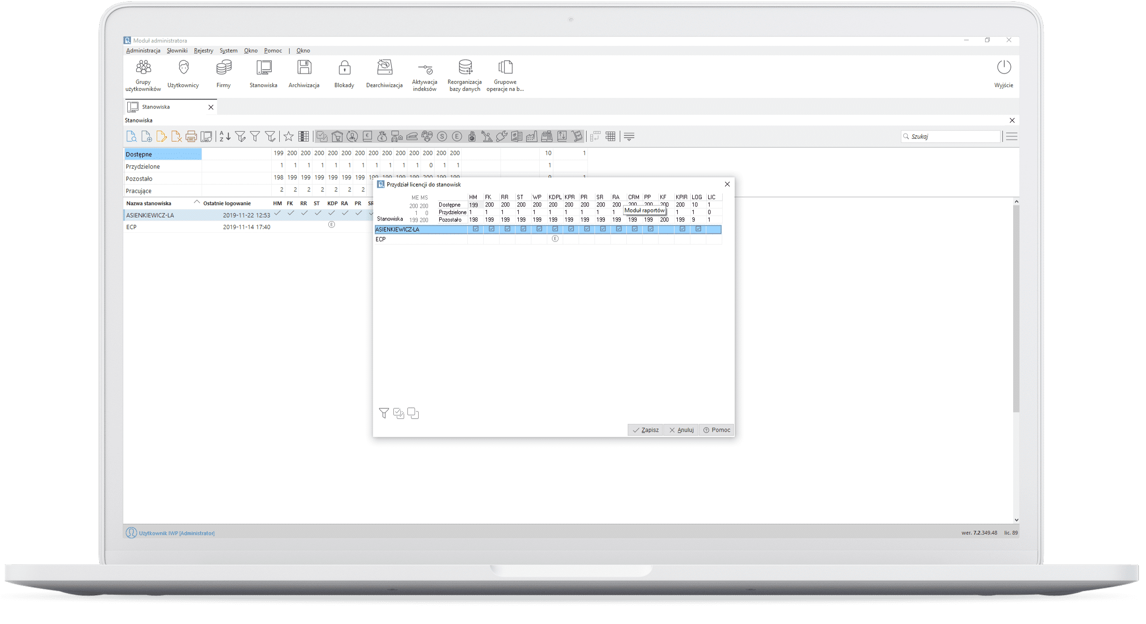
Task: Close the Przydział licencji do stanowisk dialog
Action: coord(727,184)
